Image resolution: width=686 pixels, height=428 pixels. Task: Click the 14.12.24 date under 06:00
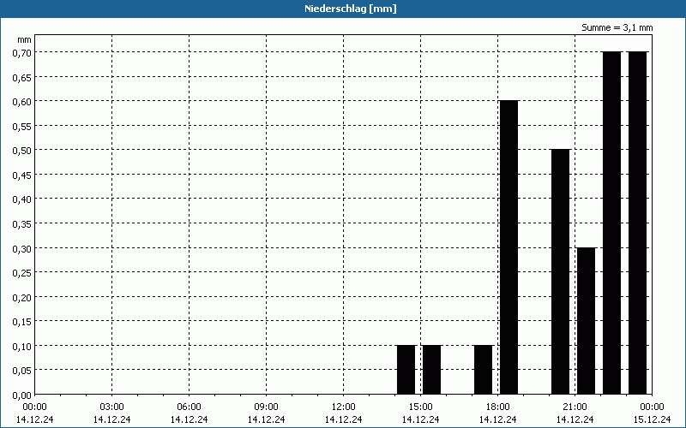[189, 419]
